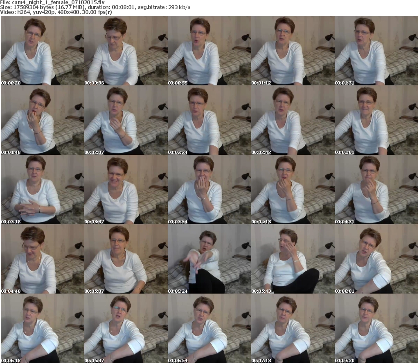The height and width of the screenshot is (363, 419).
Task: Click the thumbnail stamped 00:02:42
Action: [x=293, y=120]
